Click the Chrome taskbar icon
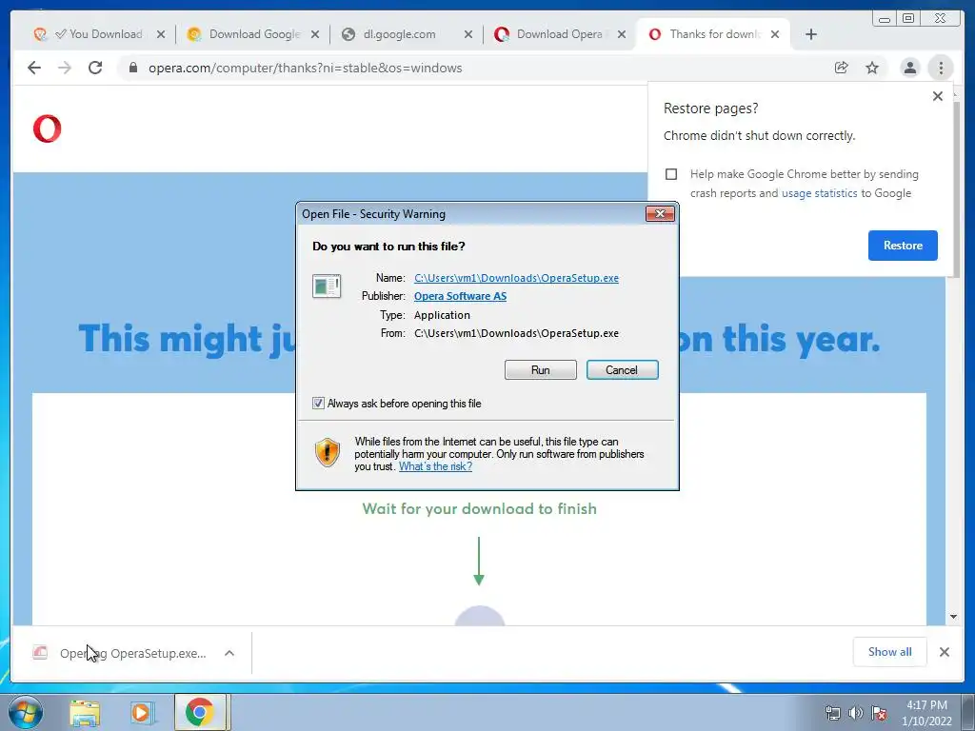This screenshot has width=975, height=731. [x=199, y=712]
